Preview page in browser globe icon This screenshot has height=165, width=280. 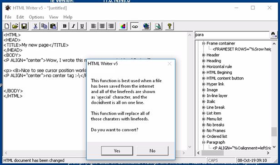coord(146,26)
